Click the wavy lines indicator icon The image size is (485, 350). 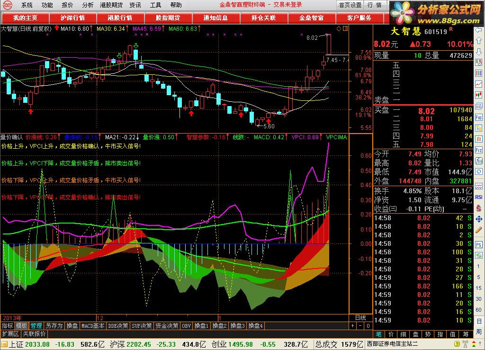coord(478,186)
